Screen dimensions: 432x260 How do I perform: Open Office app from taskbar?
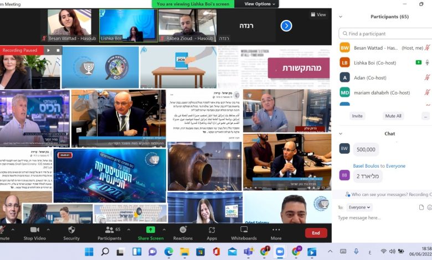click(216, 252)
